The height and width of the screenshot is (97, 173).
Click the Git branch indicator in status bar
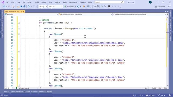pyautogui.click(x=161, y=95)
